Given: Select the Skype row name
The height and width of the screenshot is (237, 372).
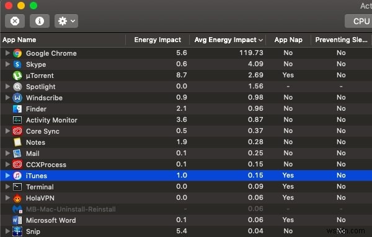Looking at the screenshot, I should (36, 64).
